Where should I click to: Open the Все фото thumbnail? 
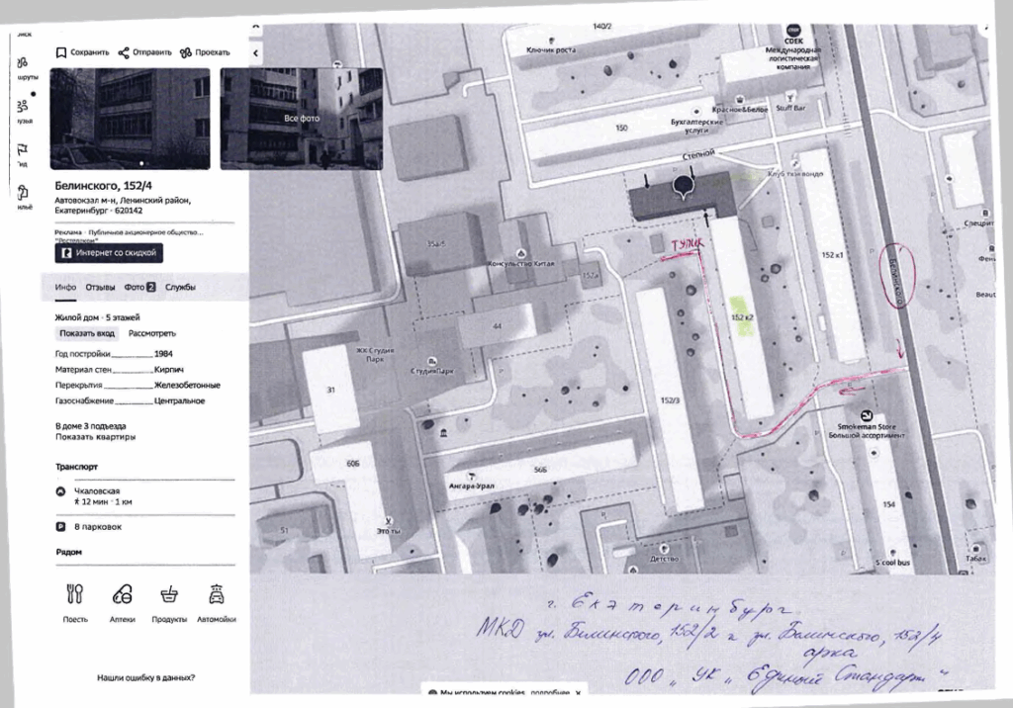(302, 119)
